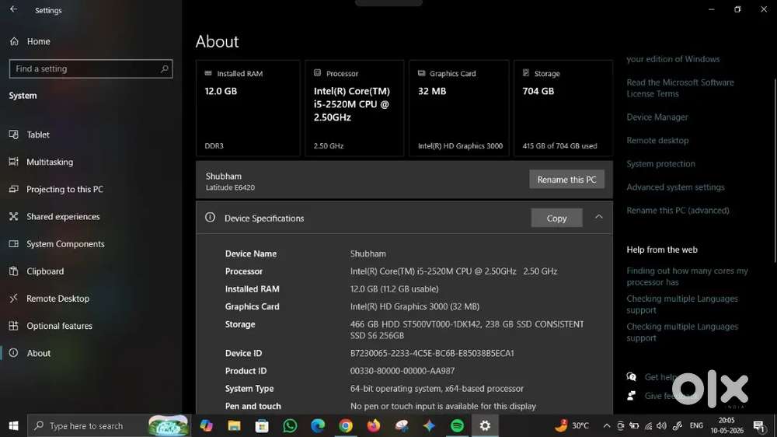The image size is (777, 437).
Task: Click the Device ID value text
Action: click(x=432, y=353)
